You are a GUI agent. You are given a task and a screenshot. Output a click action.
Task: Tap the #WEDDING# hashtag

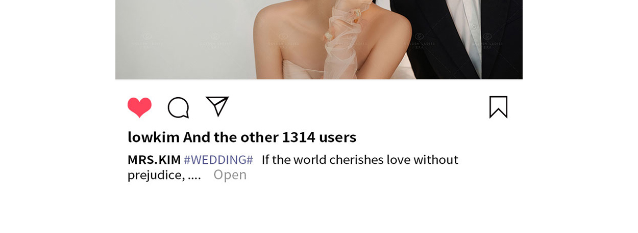tap(218, 160)
